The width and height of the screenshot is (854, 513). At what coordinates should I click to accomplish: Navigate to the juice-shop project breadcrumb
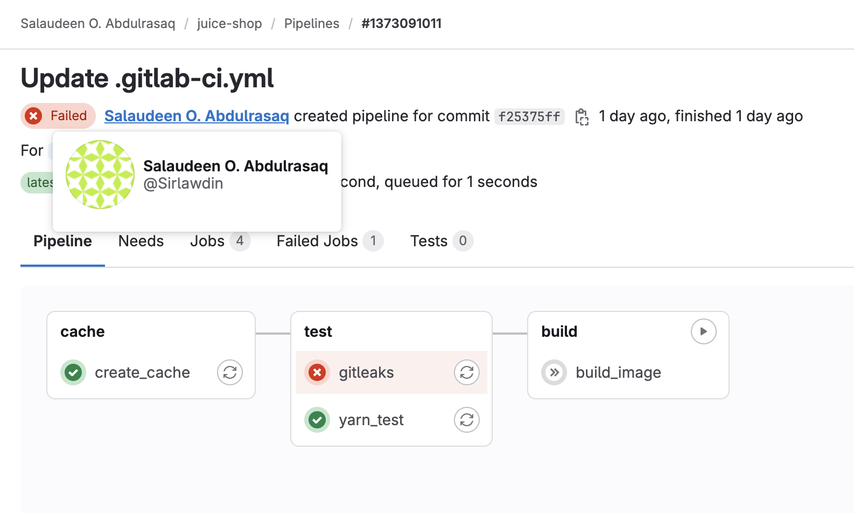pyautogui.click(x=230, y=24)
